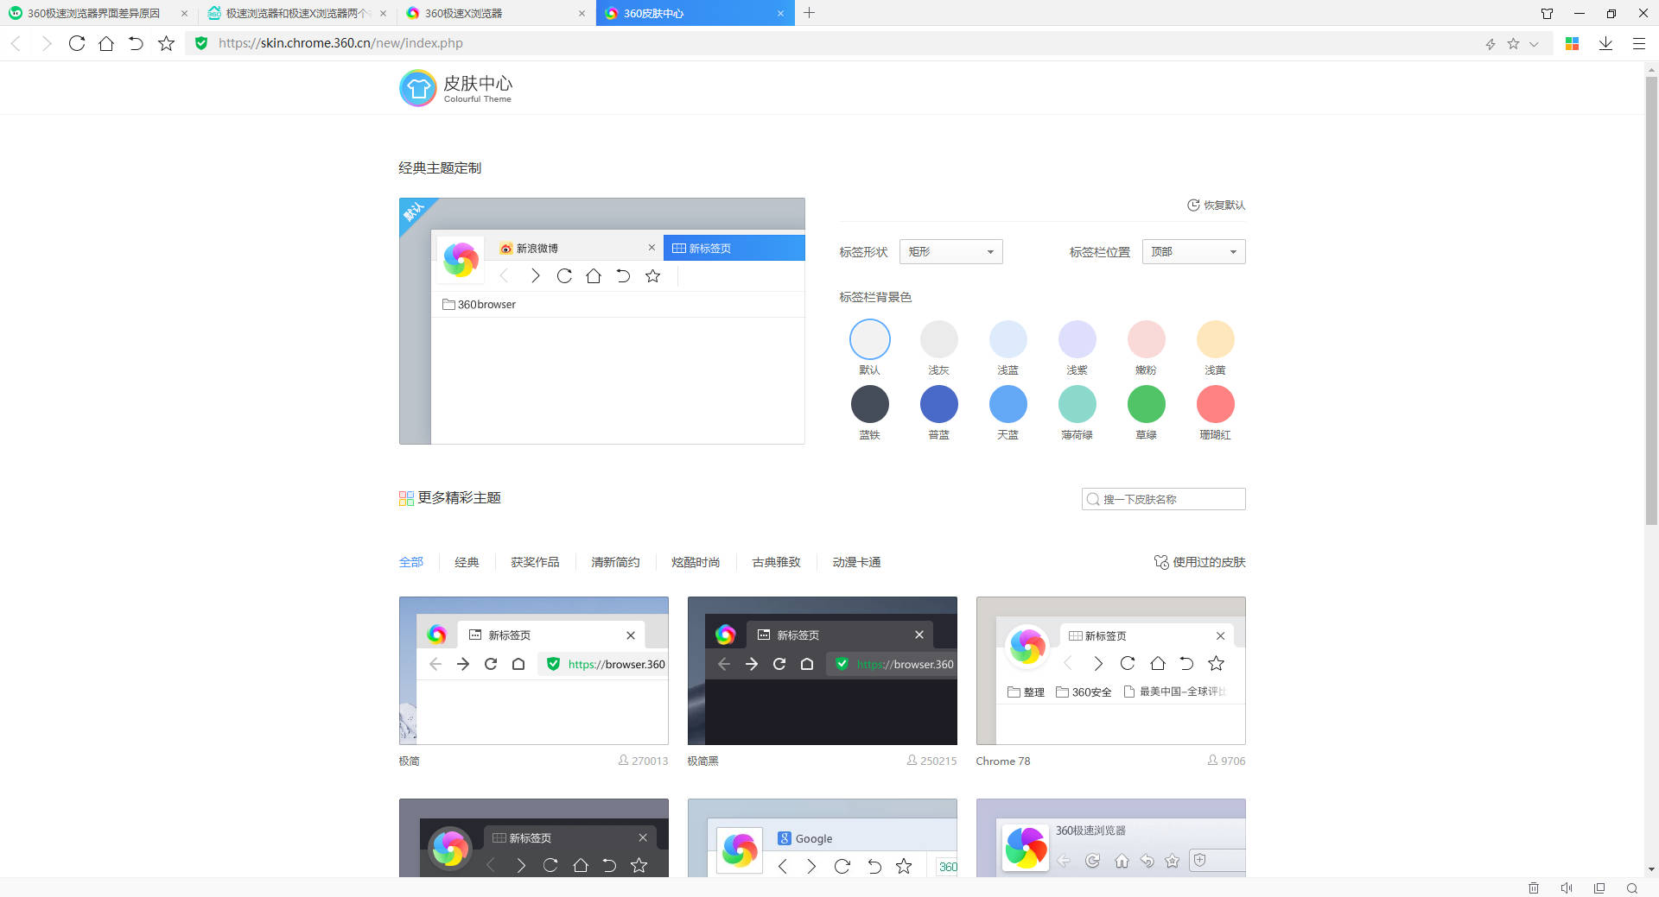Toggle the sound icon in status bar

[x=1567, y=888]
